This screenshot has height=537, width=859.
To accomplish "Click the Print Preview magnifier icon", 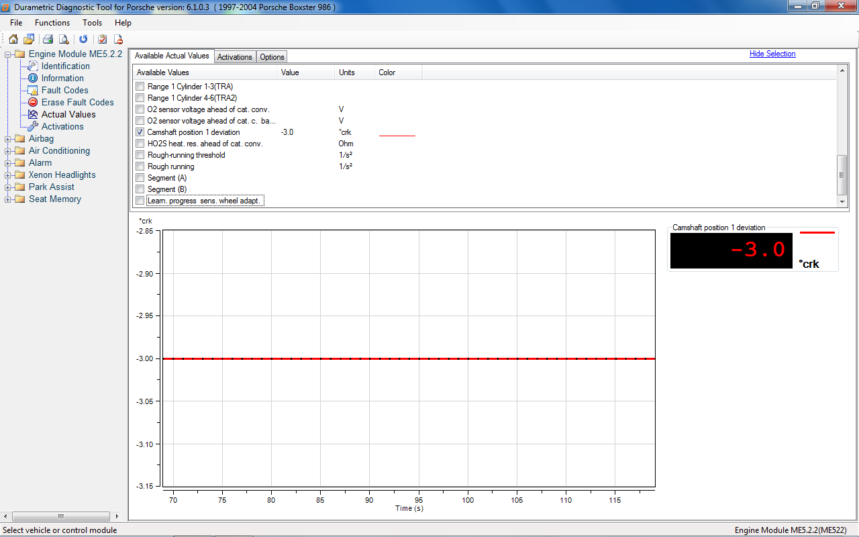I will click(63, 39).
